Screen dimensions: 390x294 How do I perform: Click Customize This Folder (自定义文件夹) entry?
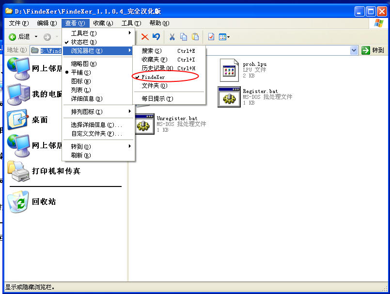98,134
